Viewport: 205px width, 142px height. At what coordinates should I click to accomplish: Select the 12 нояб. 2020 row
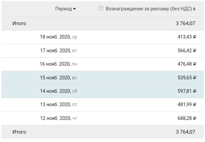click(x=59, y=118)
